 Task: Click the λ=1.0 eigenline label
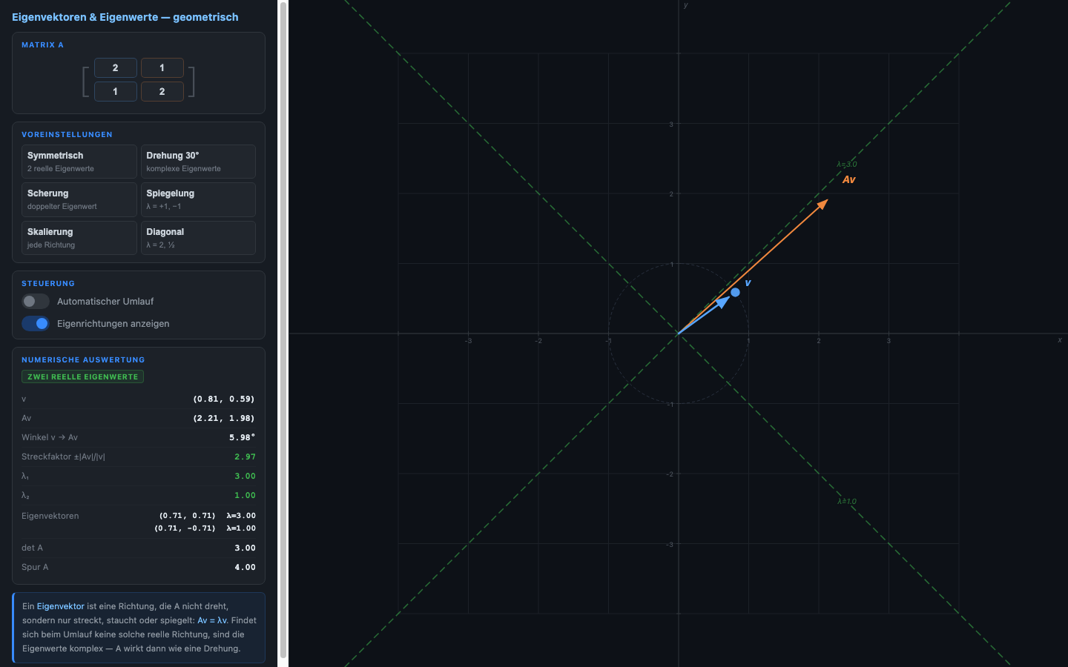click(847, 502)
